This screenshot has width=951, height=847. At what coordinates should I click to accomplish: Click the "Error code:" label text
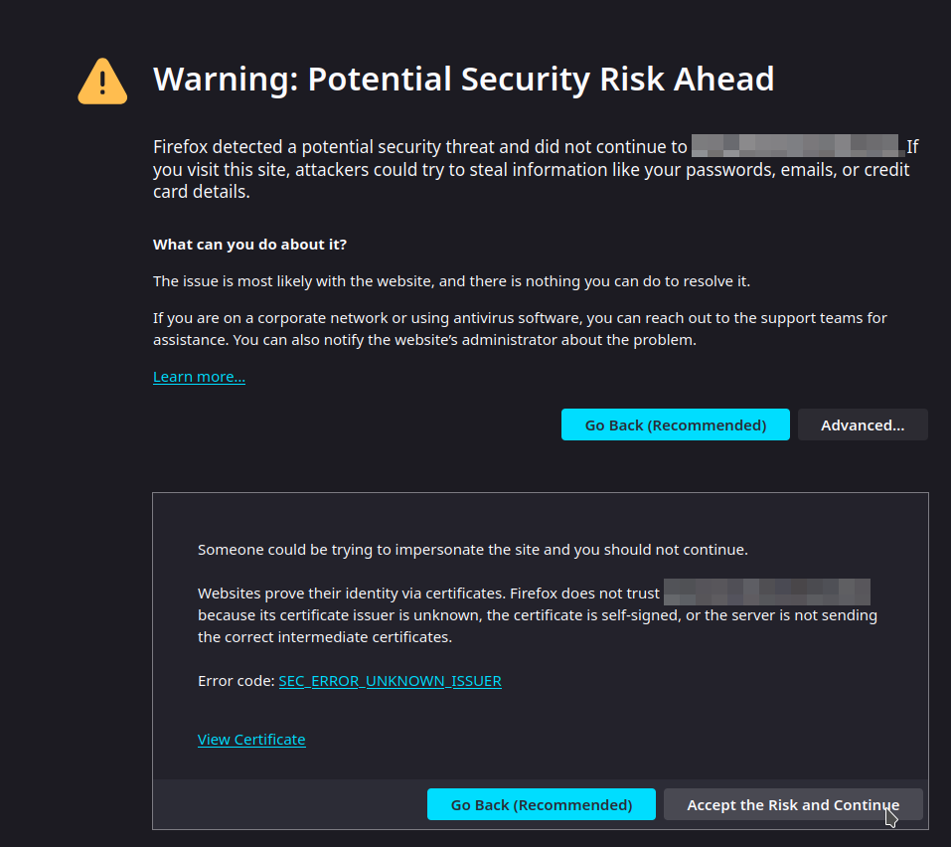click(x=237, y=681)
